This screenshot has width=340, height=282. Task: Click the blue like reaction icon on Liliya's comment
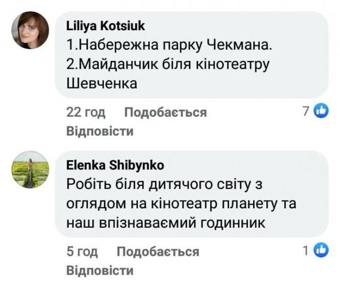pyautogui.click(x=321, y=111)
